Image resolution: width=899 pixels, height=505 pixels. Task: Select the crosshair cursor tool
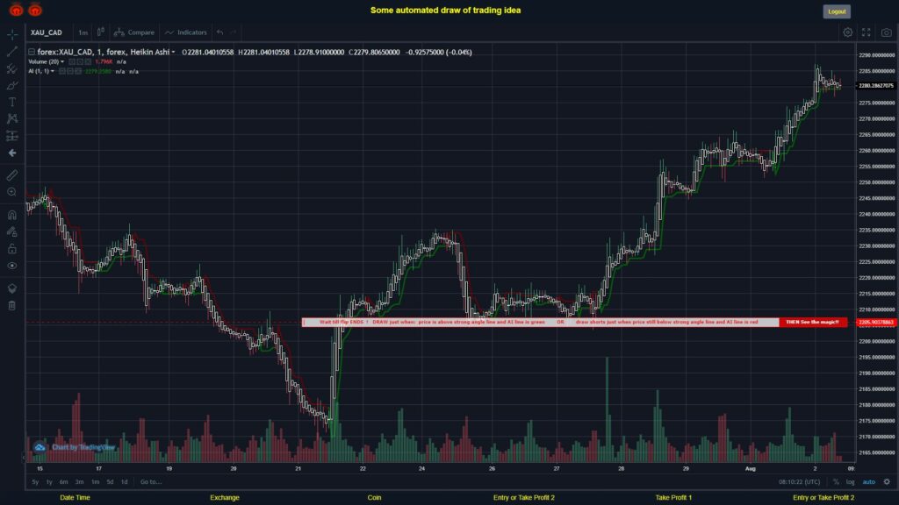pos(12,34)
